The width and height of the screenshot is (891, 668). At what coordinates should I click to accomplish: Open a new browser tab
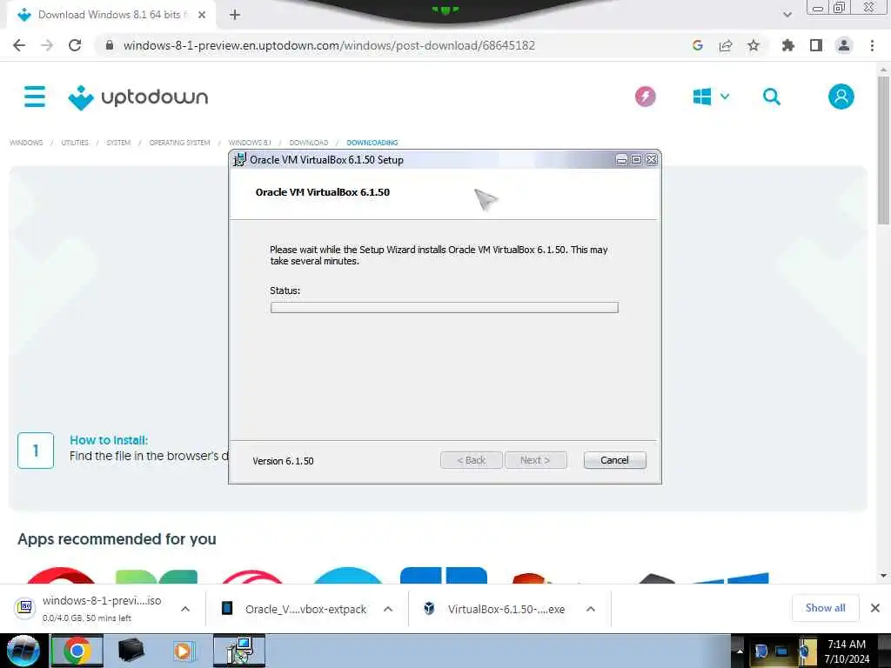click(x=235, y=16)
